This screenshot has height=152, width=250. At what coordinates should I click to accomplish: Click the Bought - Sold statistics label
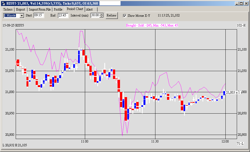tap(152, 25)
